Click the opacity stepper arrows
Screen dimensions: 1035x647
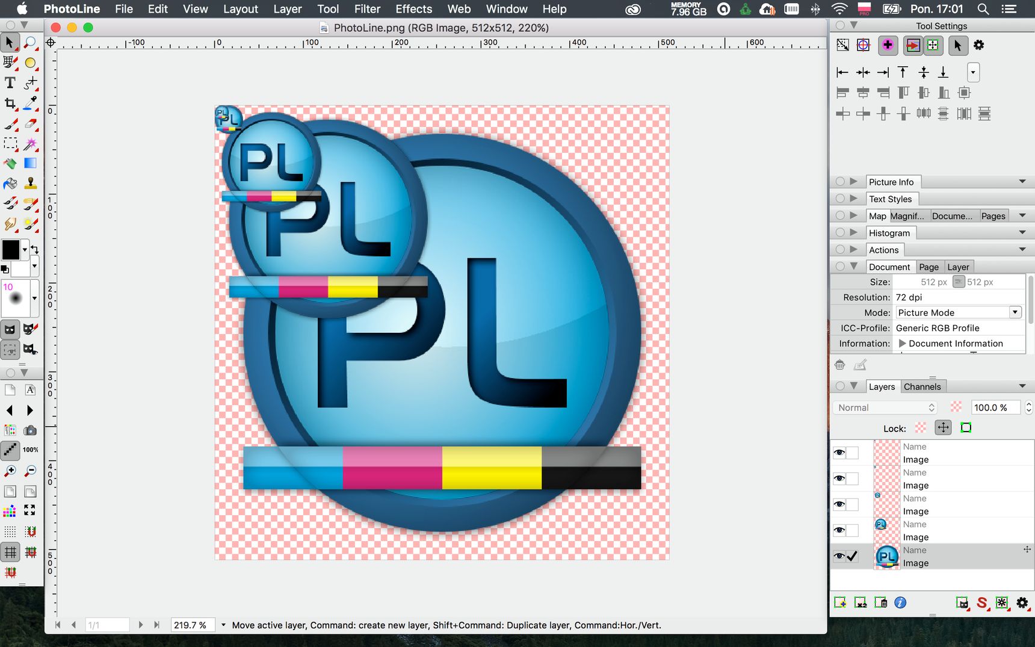tap(1028, 407)
